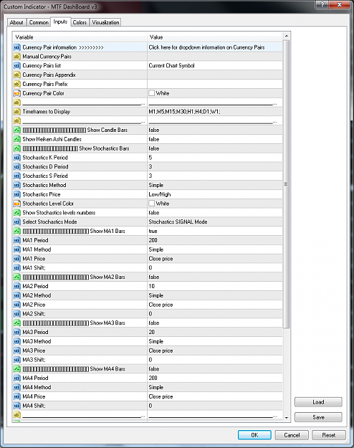Click the Select Stochastics Mode row icon
The width and height of the screenshot is (354, 448).
click(x=17, y=221)
